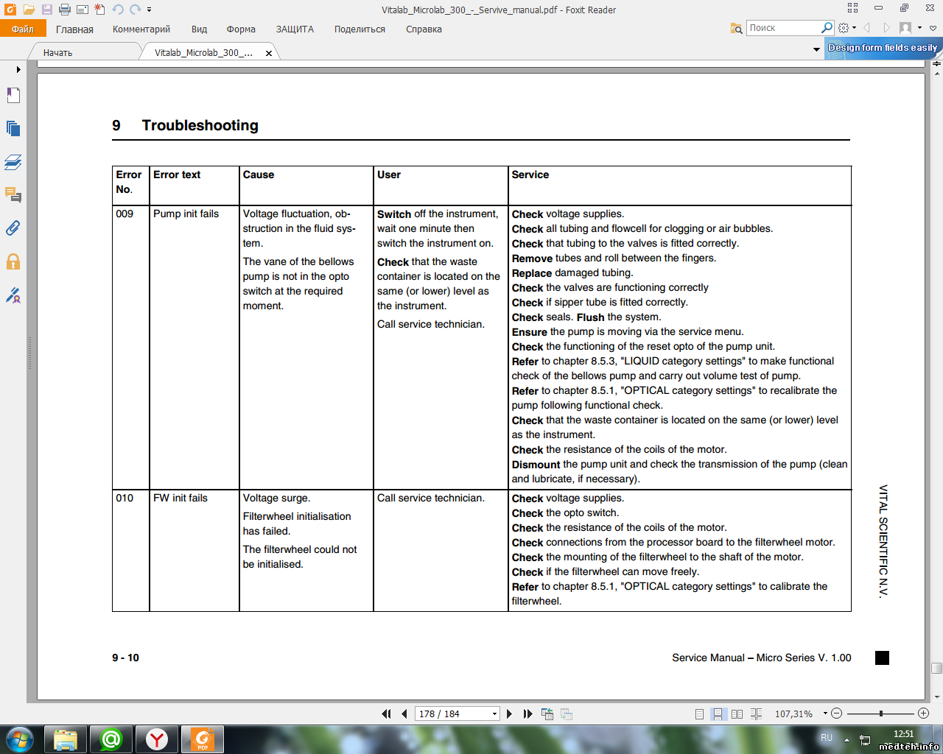Viewport: 943px width, 754px height.
Task: Open the Comments panel in left sidebar
Action: [x=13, y=195]
